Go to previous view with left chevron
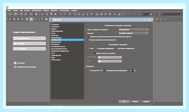The width and height of the screenshot is (189, 112). pos(126,14)
